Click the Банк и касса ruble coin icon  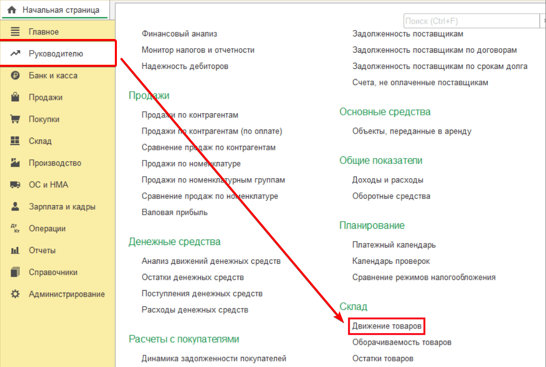pyautogui.click(x=15, y=75)
